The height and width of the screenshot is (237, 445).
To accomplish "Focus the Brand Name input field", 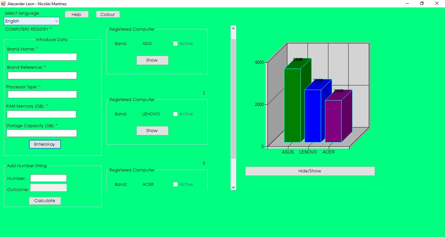I will pyautogui.click(x=42, y=57).
